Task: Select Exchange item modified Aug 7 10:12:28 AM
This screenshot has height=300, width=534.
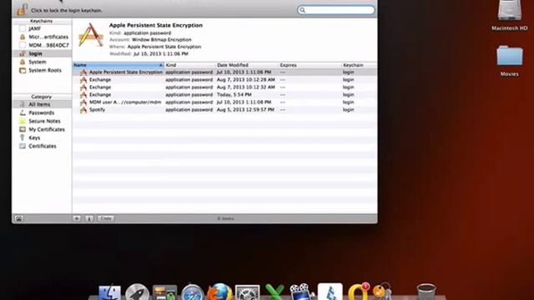Action: point(224,80)
